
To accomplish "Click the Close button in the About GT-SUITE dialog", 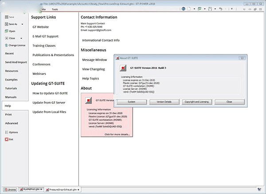I will click(229, 102).
